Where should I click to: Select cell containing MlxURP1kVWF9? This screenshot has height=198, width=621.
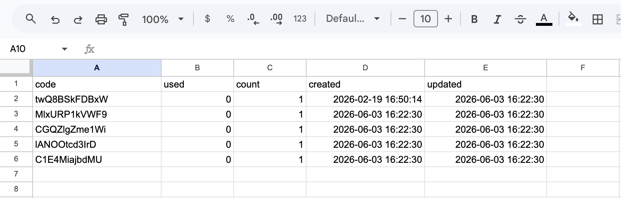(x=97, y=114)
